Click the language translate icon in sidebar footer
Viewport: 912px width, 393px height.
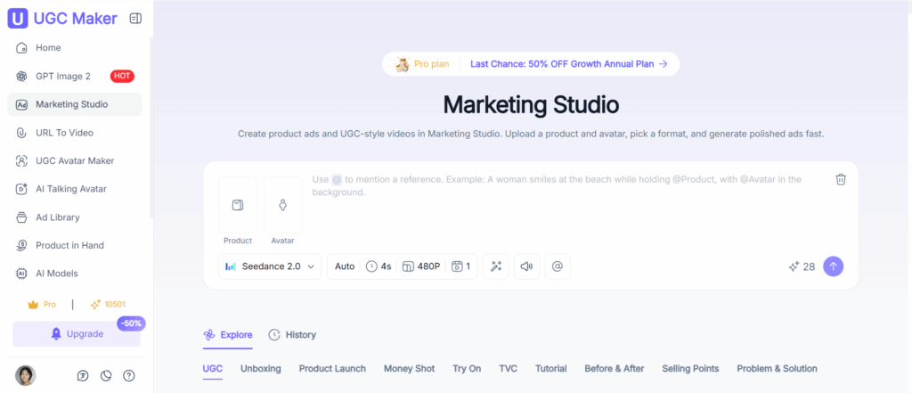click(83, 375)
